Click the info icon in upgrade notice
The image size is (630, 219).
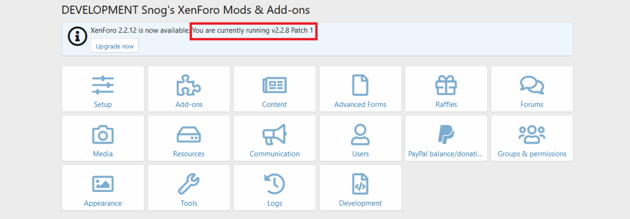(77, 36)
